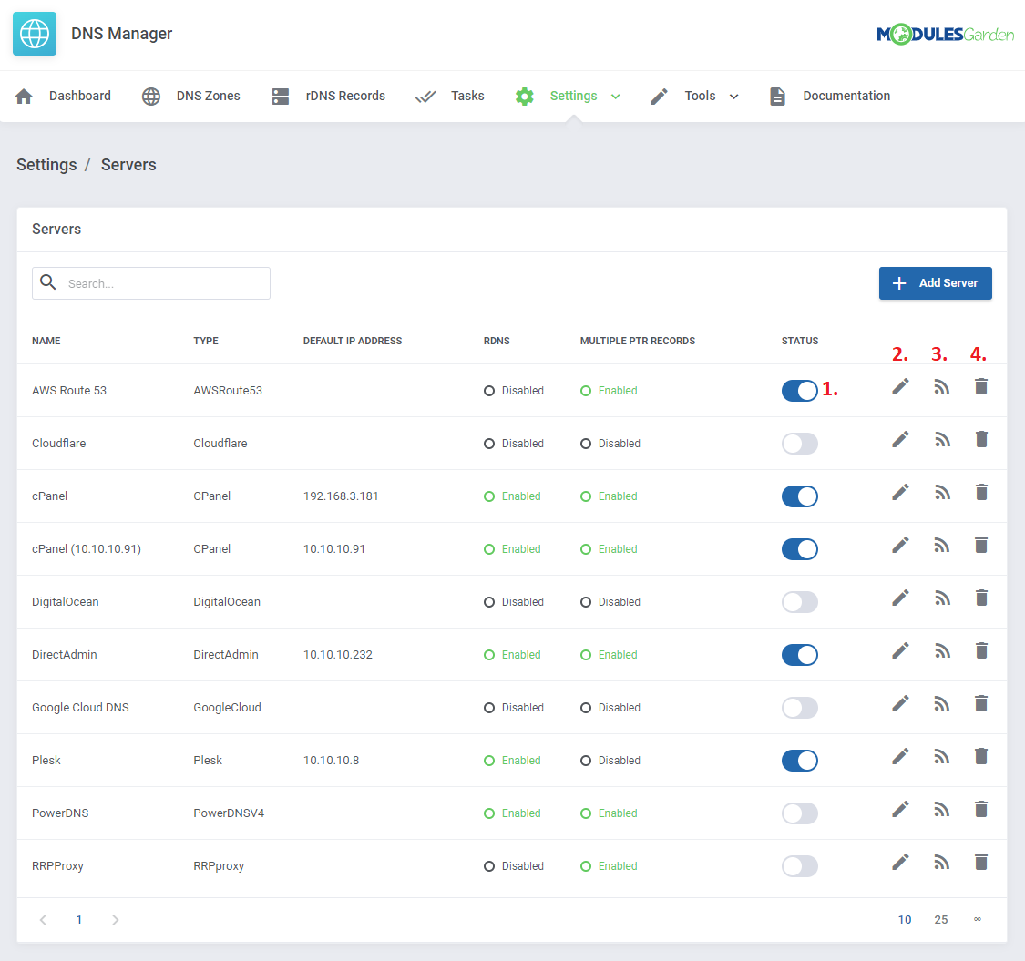Enable the Cloudflare status toggle
Viewport: 1025px width, 961px height.
tap(799, 444)
